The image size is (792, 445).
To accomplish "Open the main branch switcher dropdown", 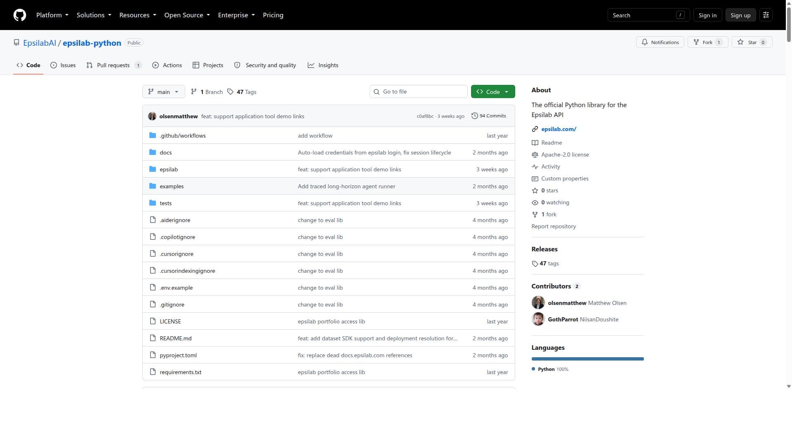I will [163, 92].
